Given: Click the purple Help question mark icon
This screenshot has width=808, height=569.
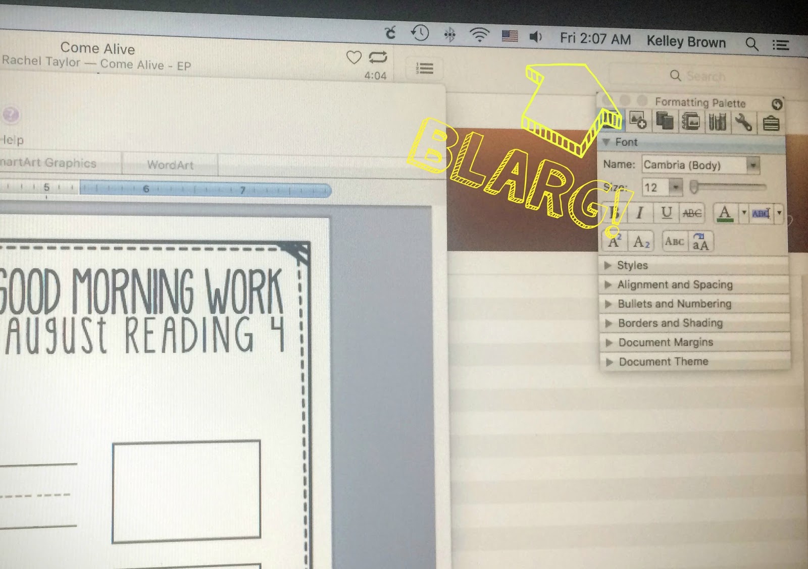Looking at the screenshot, I should (11, 115).
